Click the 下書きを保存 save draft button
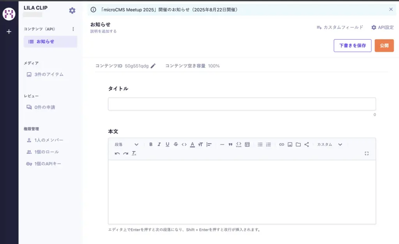The width and height of the screenshot is (399, 244). [352, 46]
